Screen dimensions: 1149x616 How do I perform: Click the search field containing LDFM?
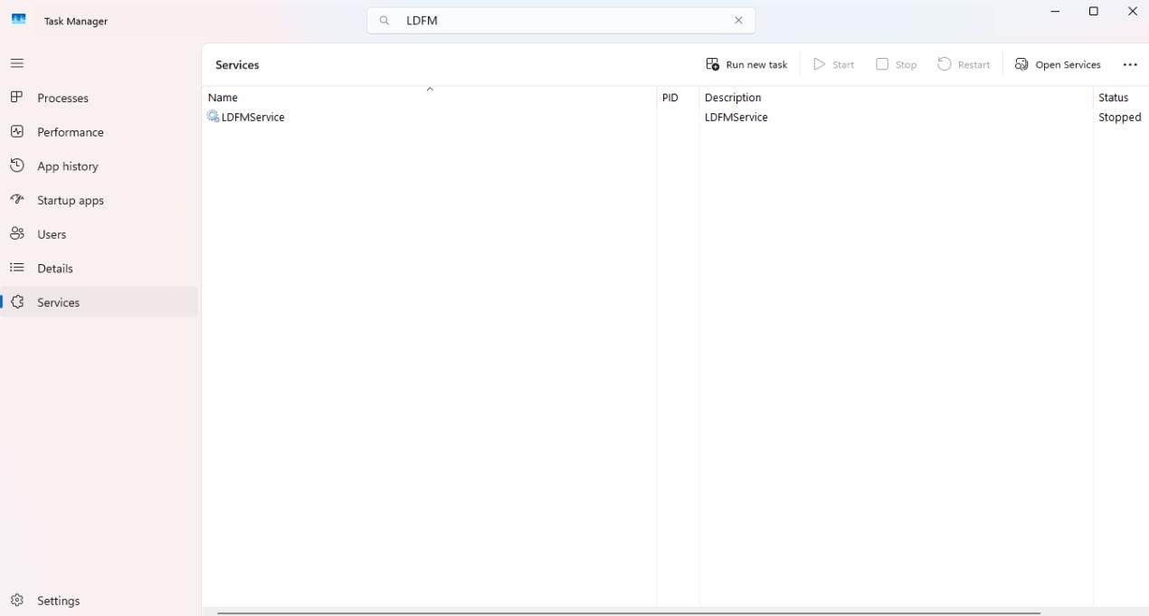click(x=561, y=21)
